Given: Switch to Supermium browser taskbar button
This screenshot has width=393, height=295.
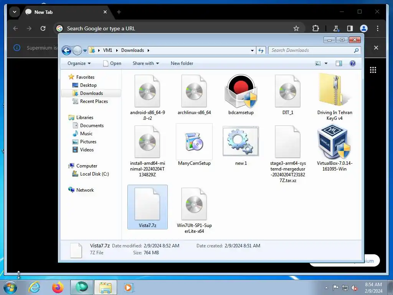Looking at the screenshot, I should (x=82, y=287).
